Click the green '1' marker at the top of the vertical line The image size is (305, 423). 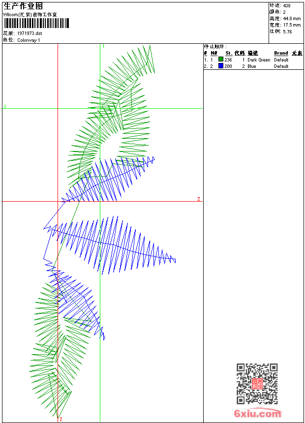coord(103,46)
